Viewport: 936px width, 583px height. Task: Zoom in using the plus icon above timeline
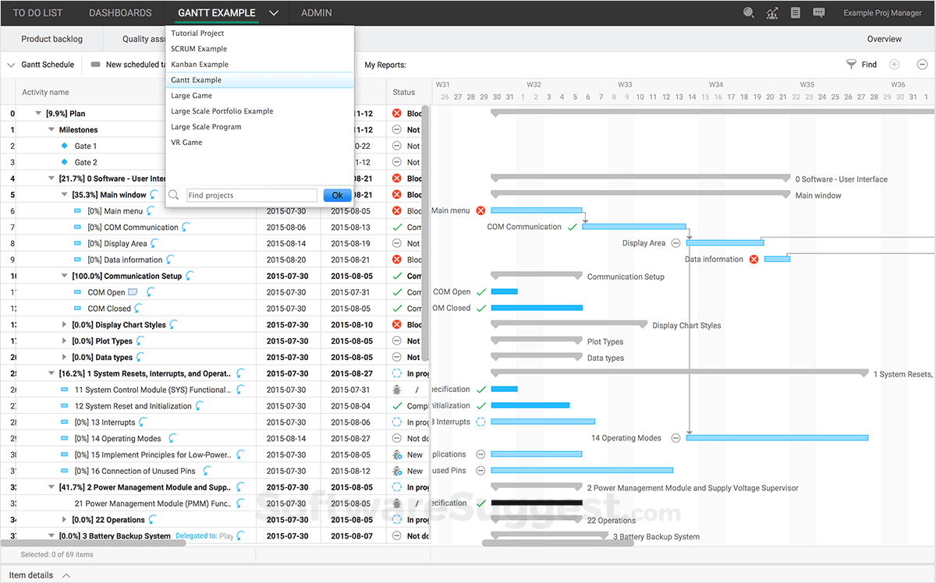pos(894,64)
